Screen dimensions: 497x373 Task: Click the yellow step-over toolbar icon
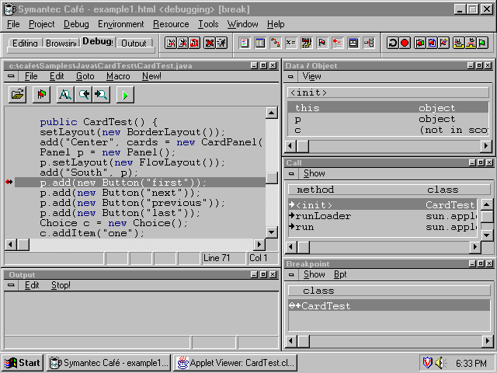471,43
